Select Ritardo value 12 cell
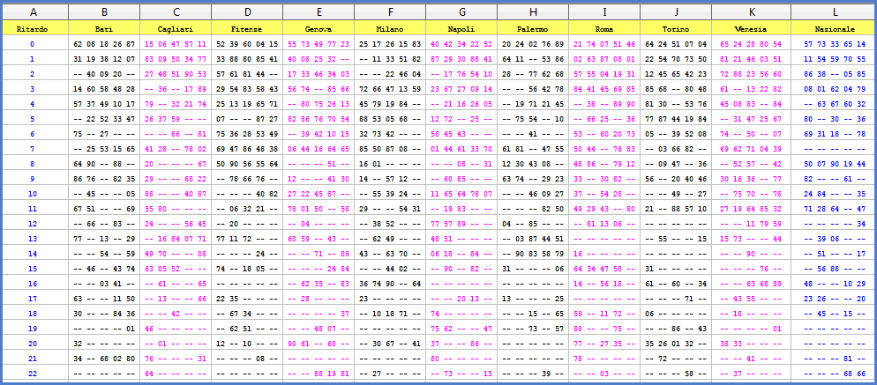 (x=35, y=224)
